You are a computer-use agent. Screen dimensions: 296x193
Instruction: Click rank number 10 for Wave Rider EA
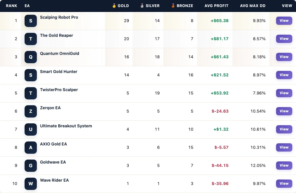15,183
